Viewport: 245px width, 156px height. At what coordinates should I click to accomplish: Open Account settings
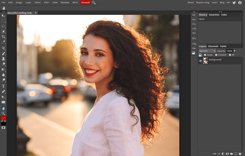85,2
